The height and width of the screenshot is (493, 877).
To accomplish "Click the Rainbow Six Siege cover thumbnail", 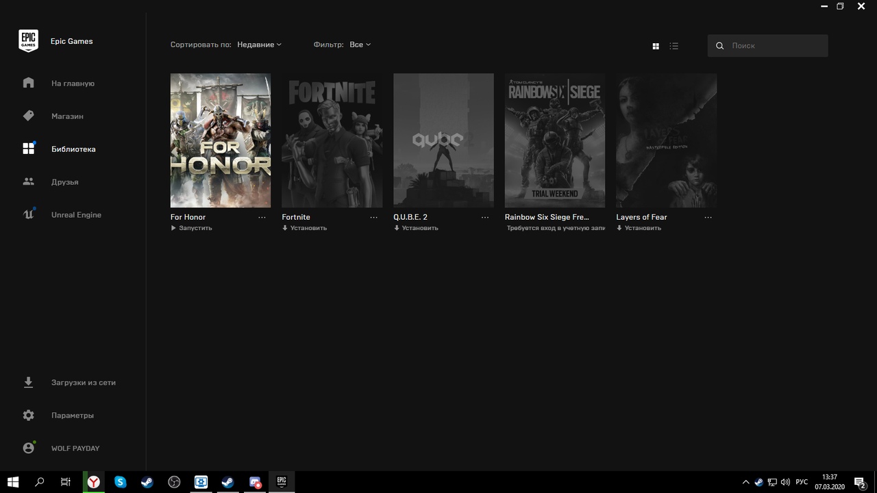I will [555, 140].
